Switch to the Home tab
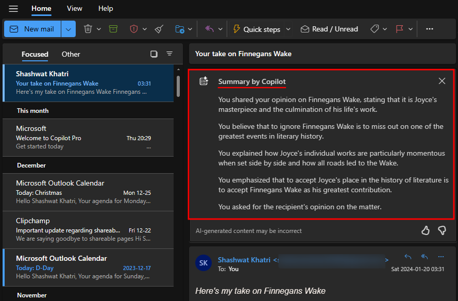 [x=41, y=8]
